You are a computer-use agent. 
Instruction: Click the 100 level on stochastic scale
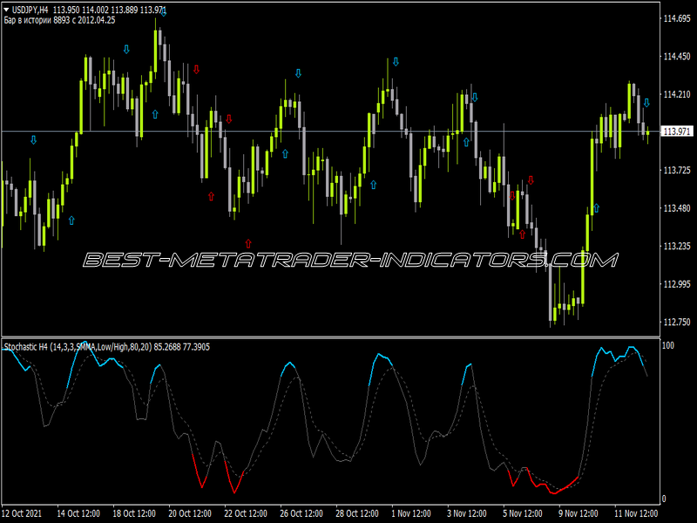coord(668,345)
